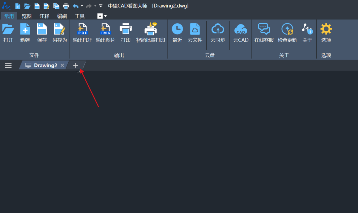This screenshot has height=213, width=358.
Task: Click the 另存为 save-as ribbon icon
Action: (59, 30)
